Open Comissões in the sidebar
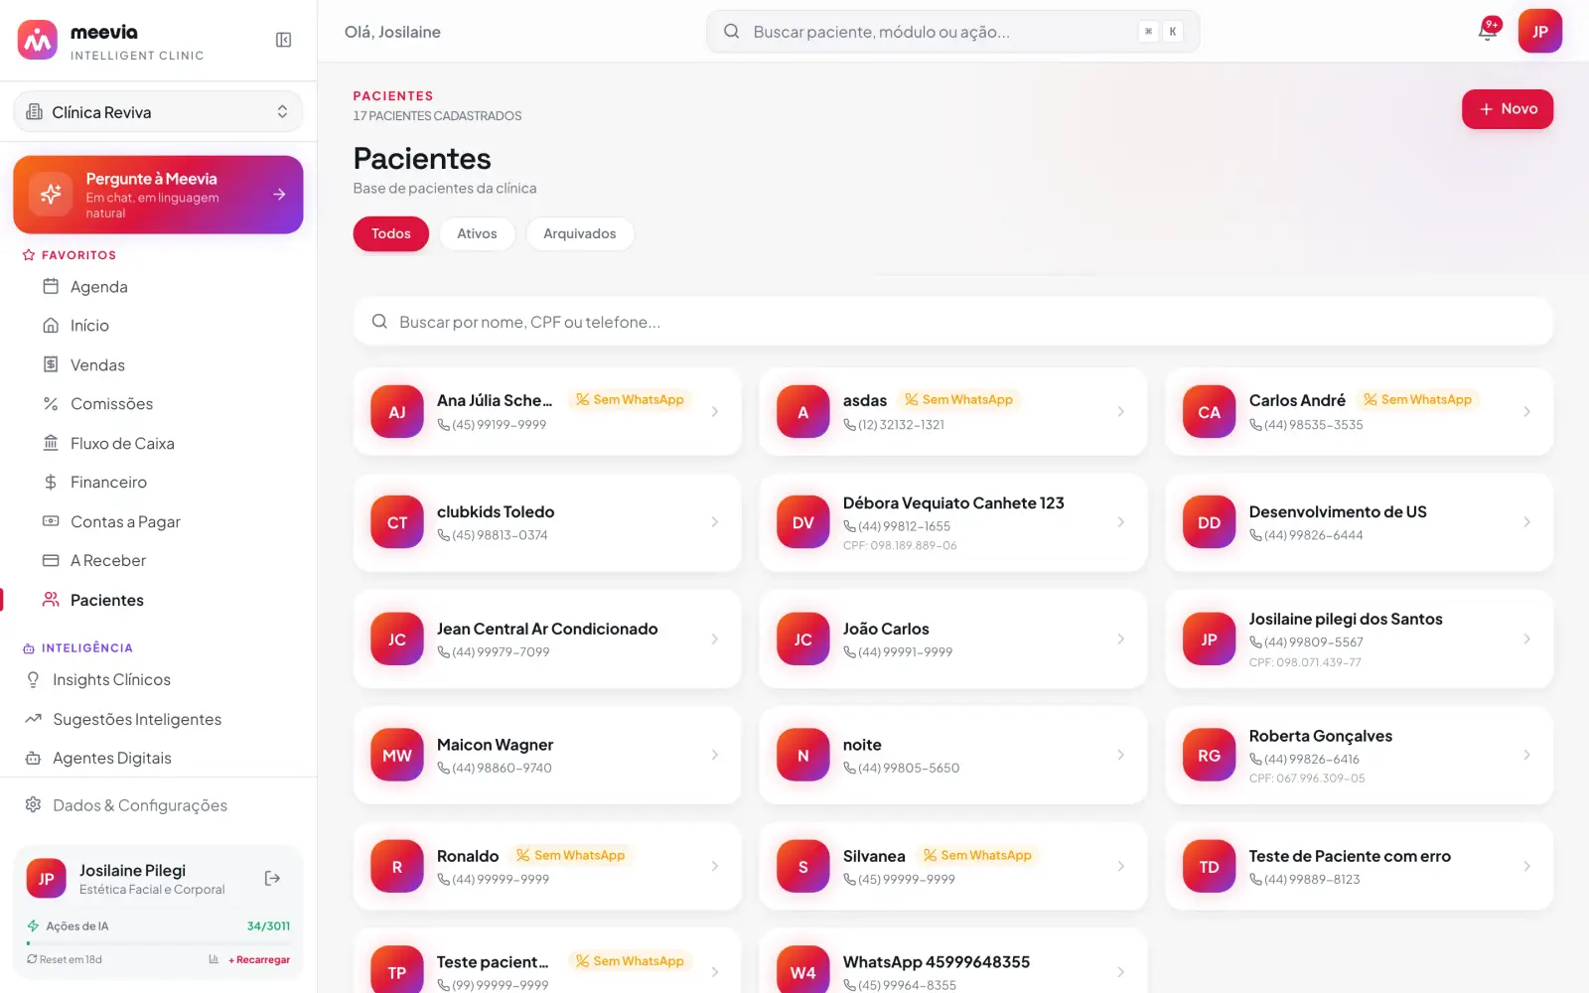The width and height of the screenshot is (1589, 993). pos(111,404)
